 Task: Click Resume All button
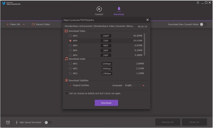pos(168,122)
